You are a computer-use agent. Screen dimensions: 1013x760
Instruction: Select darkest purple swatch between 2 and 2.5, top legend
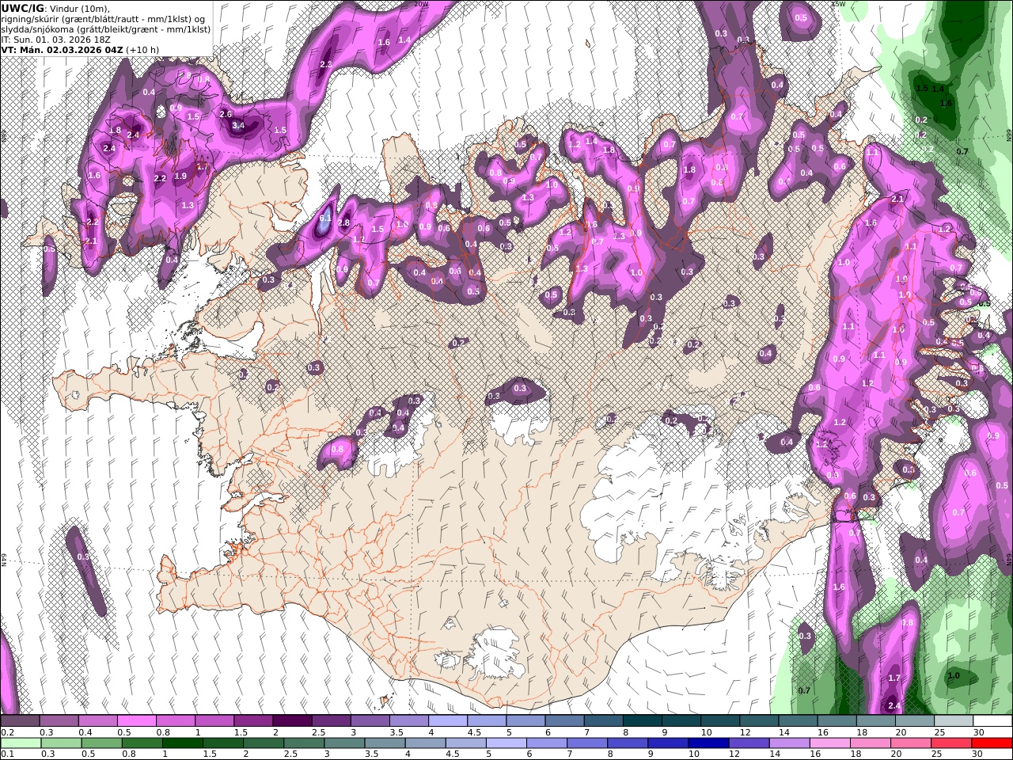pyautogui.click(x=292, y=721)
